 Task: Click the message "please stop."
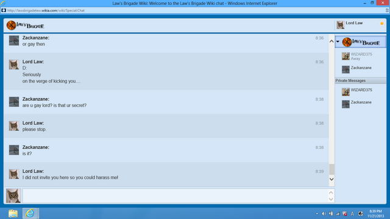(x=34, y=130)
